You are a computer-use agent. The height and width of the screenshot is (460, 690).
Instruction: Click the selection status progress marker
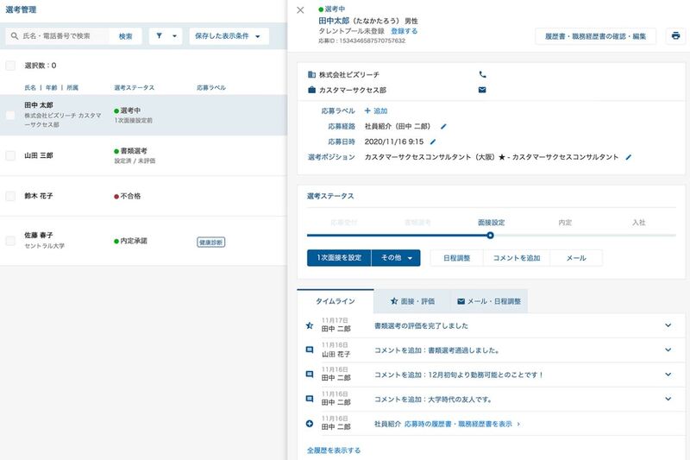(x=490, y=235)
